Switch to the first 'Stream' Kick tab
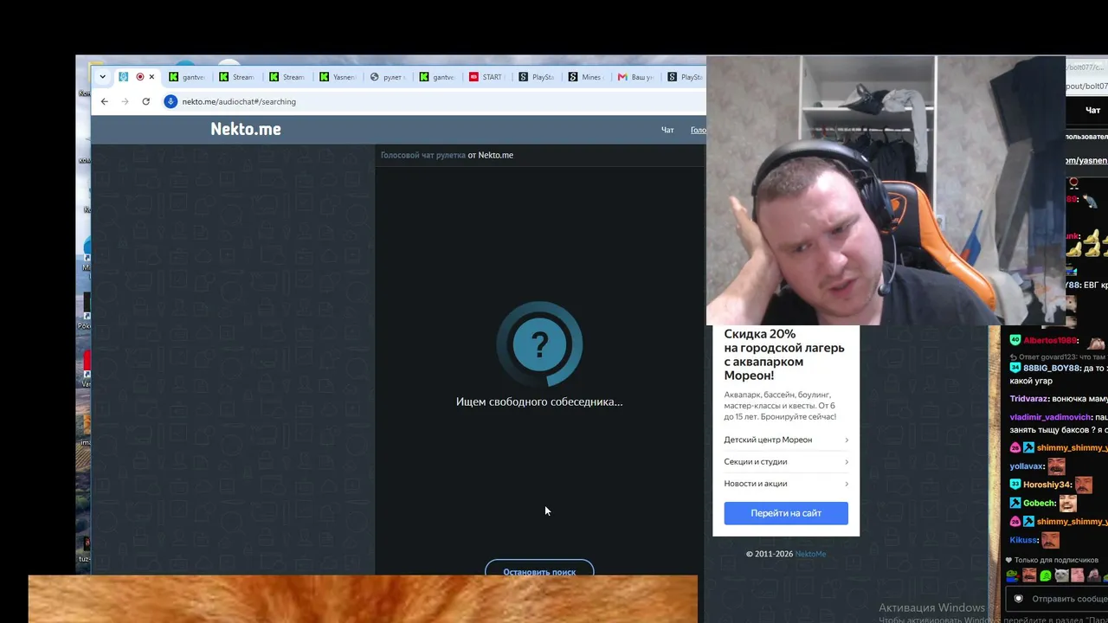The image size is (1108, 623). [x=238, y=77]
